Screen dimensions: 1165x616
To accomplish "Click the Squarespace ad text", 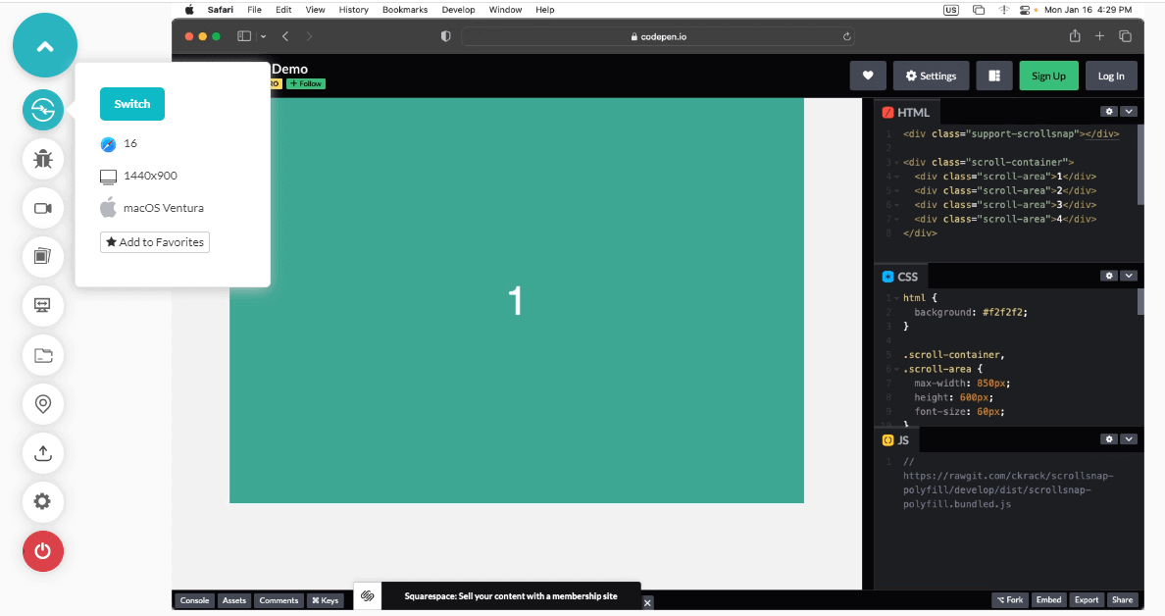I will [x=511, y=596].
